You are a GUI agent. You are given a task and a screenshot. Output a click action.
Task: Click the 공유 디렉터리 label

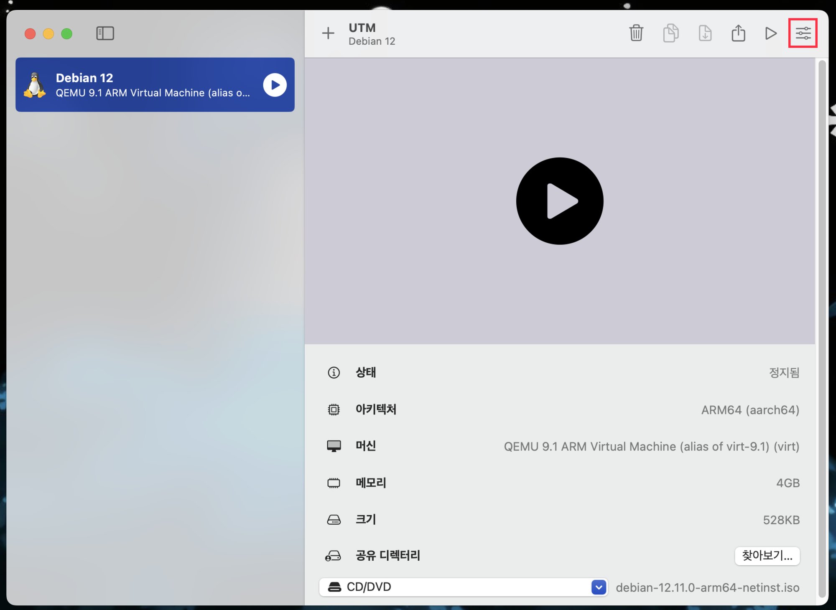387,556
